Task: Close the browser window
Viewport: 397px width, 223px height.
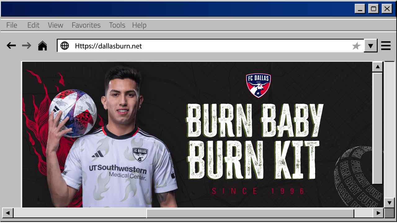Action: (387, 9)
